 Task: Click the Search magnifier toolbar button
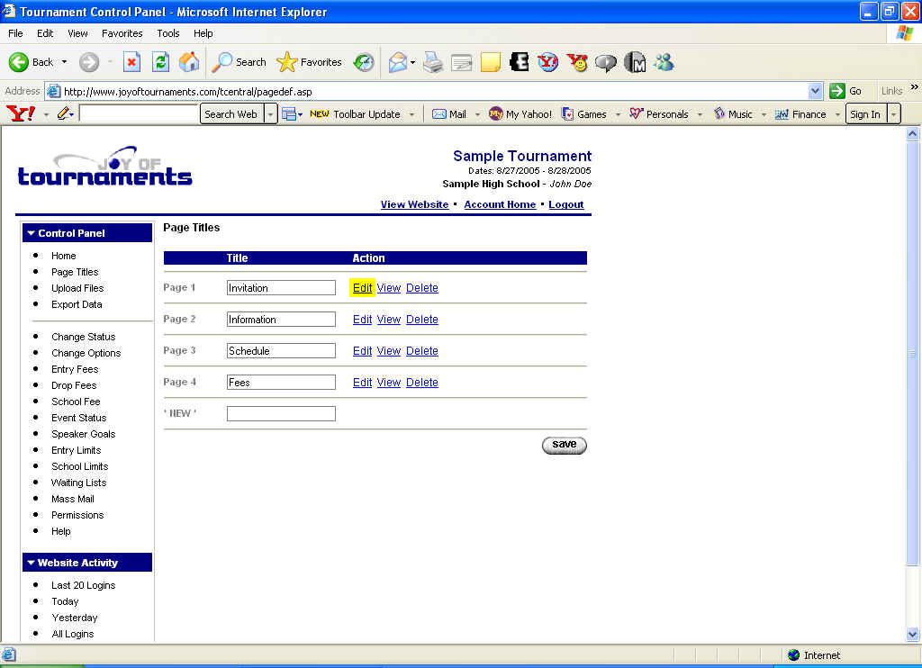[239, 62]
